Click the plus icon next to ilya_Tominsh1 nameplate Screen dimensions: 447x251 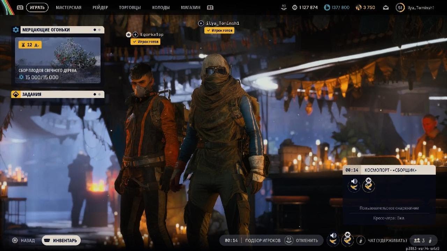201,23
